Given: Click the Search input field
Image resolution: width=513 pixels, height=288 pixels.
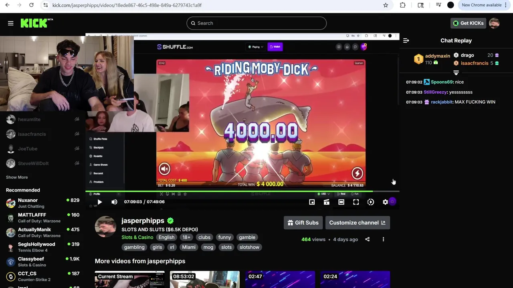Looking at the screenshot, I should pyautogui.click(x=256, y=23).
